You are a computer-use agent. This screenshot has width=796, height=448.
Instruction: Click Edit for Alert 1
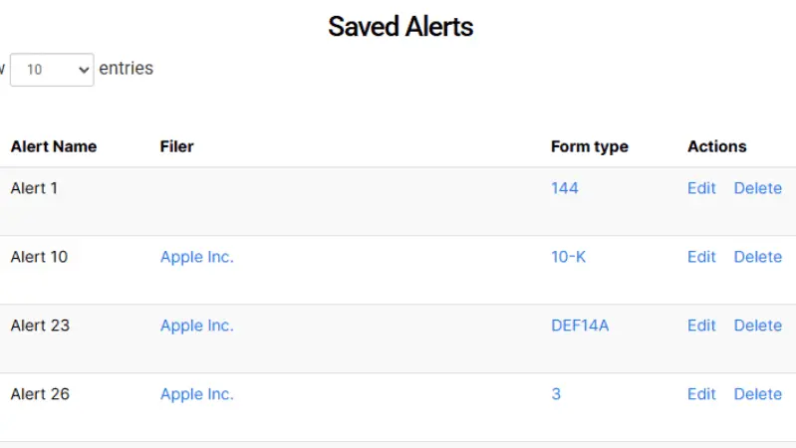[x=701, y=188]
